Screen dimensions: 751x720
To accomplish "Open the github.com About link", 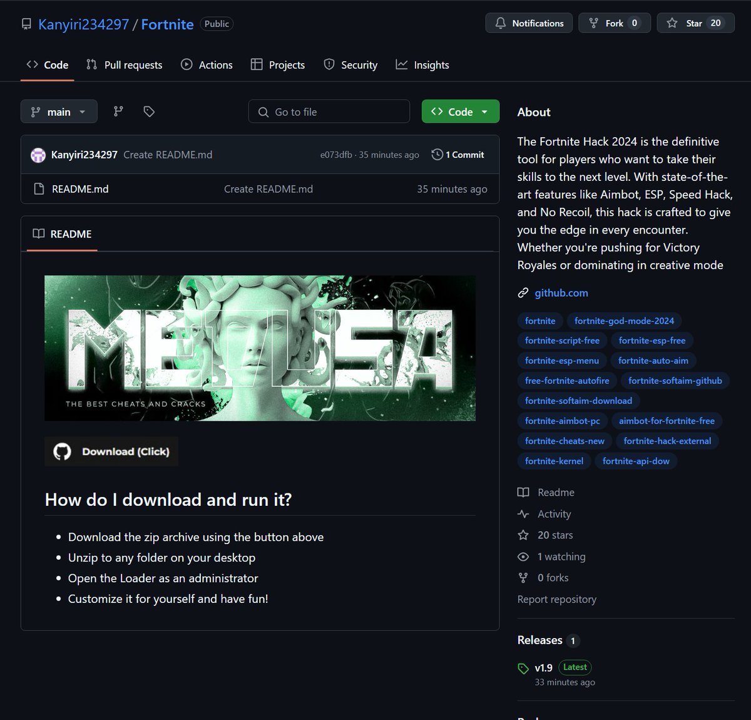I will click(x=561, y=292).
